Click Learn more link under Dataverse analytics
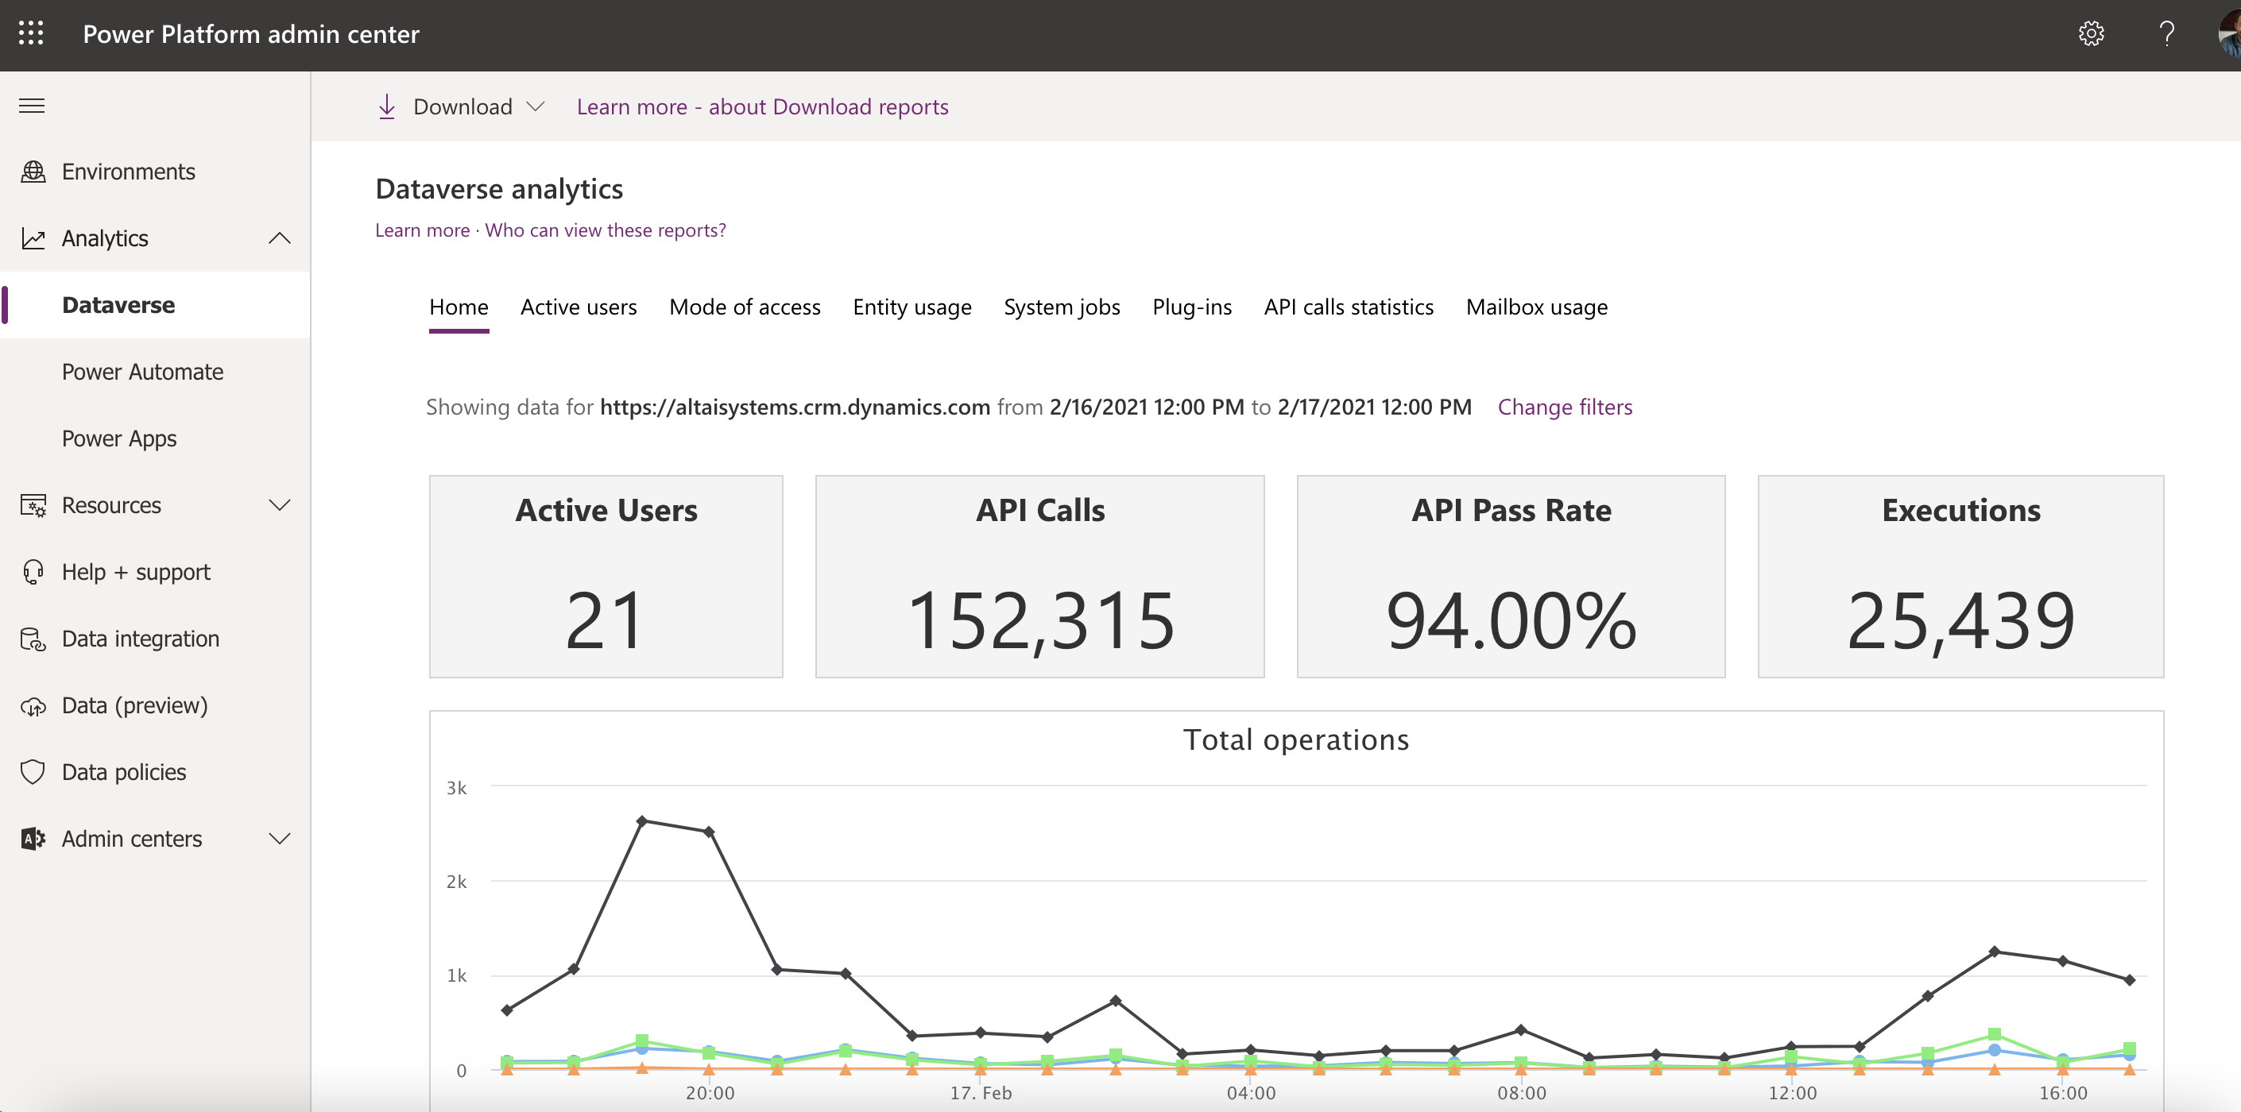Screen dimensions: 2241x1112 (422, 230)
